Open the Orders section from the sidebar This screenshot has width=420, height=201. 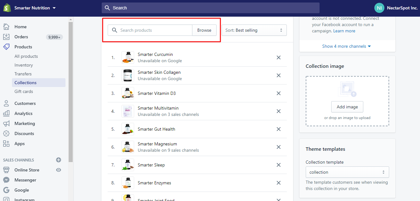pyautogui.click(x=21, y=37)
